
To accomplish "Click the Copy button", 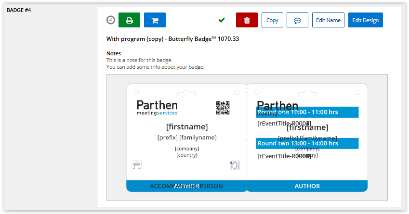I will point(272,20).
